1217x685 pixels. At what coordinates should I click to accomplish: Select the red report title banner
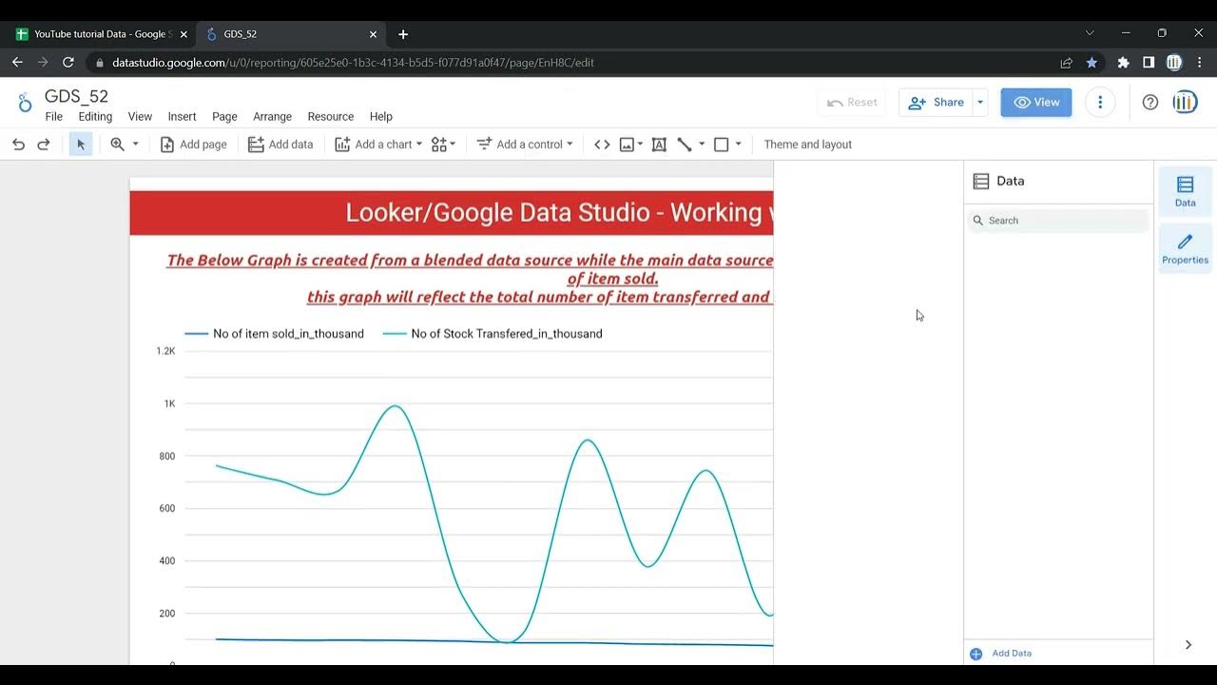[452, 212]
